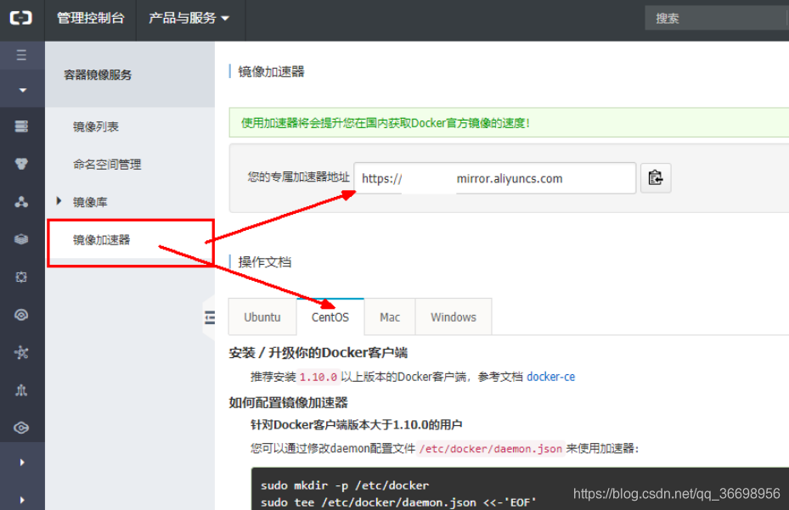Viewport: 789px width, 510px height.
Task: Open the stacked server (ECS) sidebar icon
Action: (21, 126)
